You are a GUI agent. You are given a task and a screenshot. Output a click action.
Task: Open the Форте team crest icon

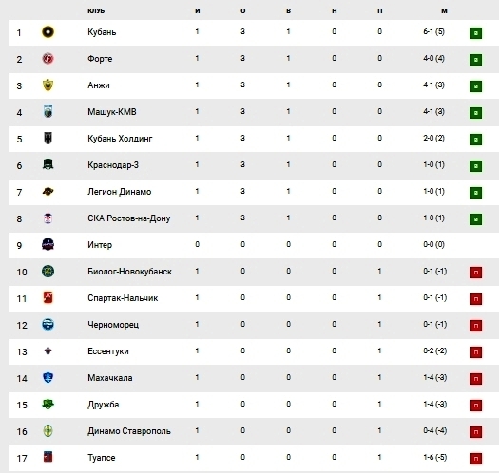[48, 59]
